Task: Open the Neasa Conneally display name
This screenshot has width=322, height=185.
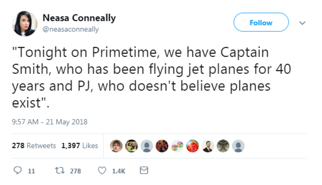Action: pos(79,18)
